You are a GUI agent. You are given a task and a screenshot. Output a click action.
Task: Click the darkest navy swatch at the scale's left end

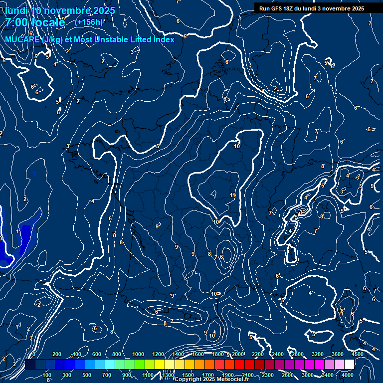click(x=30, y=364)
